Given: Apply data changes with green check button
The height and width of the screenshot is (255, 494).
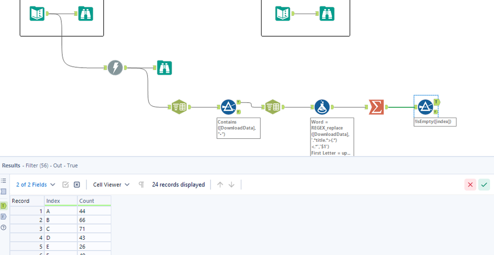Looking at the screenshot, I should coord(484,184).
